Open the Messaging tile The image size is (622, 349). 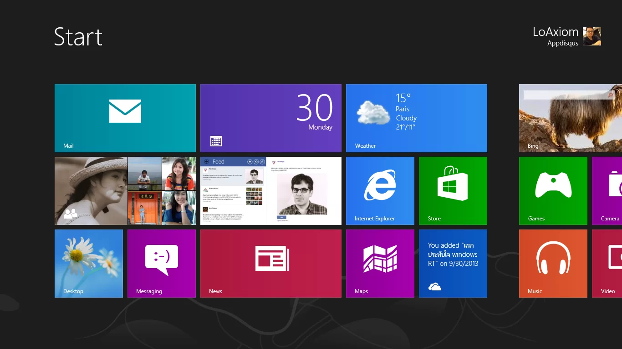(x=162, y=264)
